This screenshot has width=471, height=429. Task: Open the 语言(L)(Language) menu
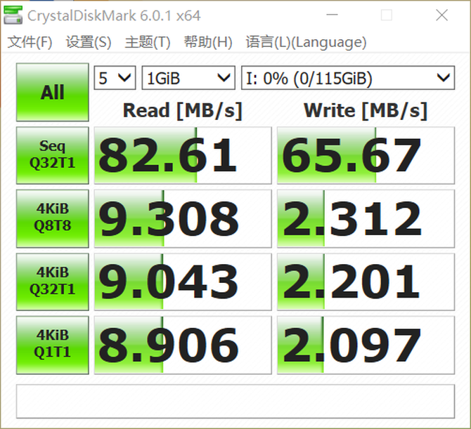(306, 42)
